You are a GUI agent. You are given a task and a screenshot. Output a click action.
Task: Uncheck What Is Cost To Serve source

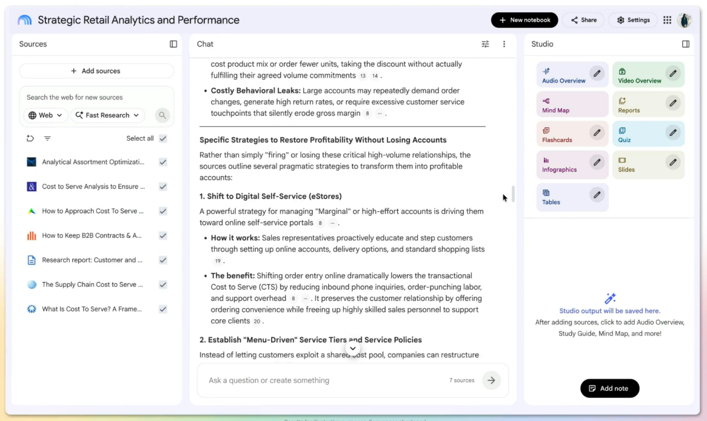(x=163, y=309)
